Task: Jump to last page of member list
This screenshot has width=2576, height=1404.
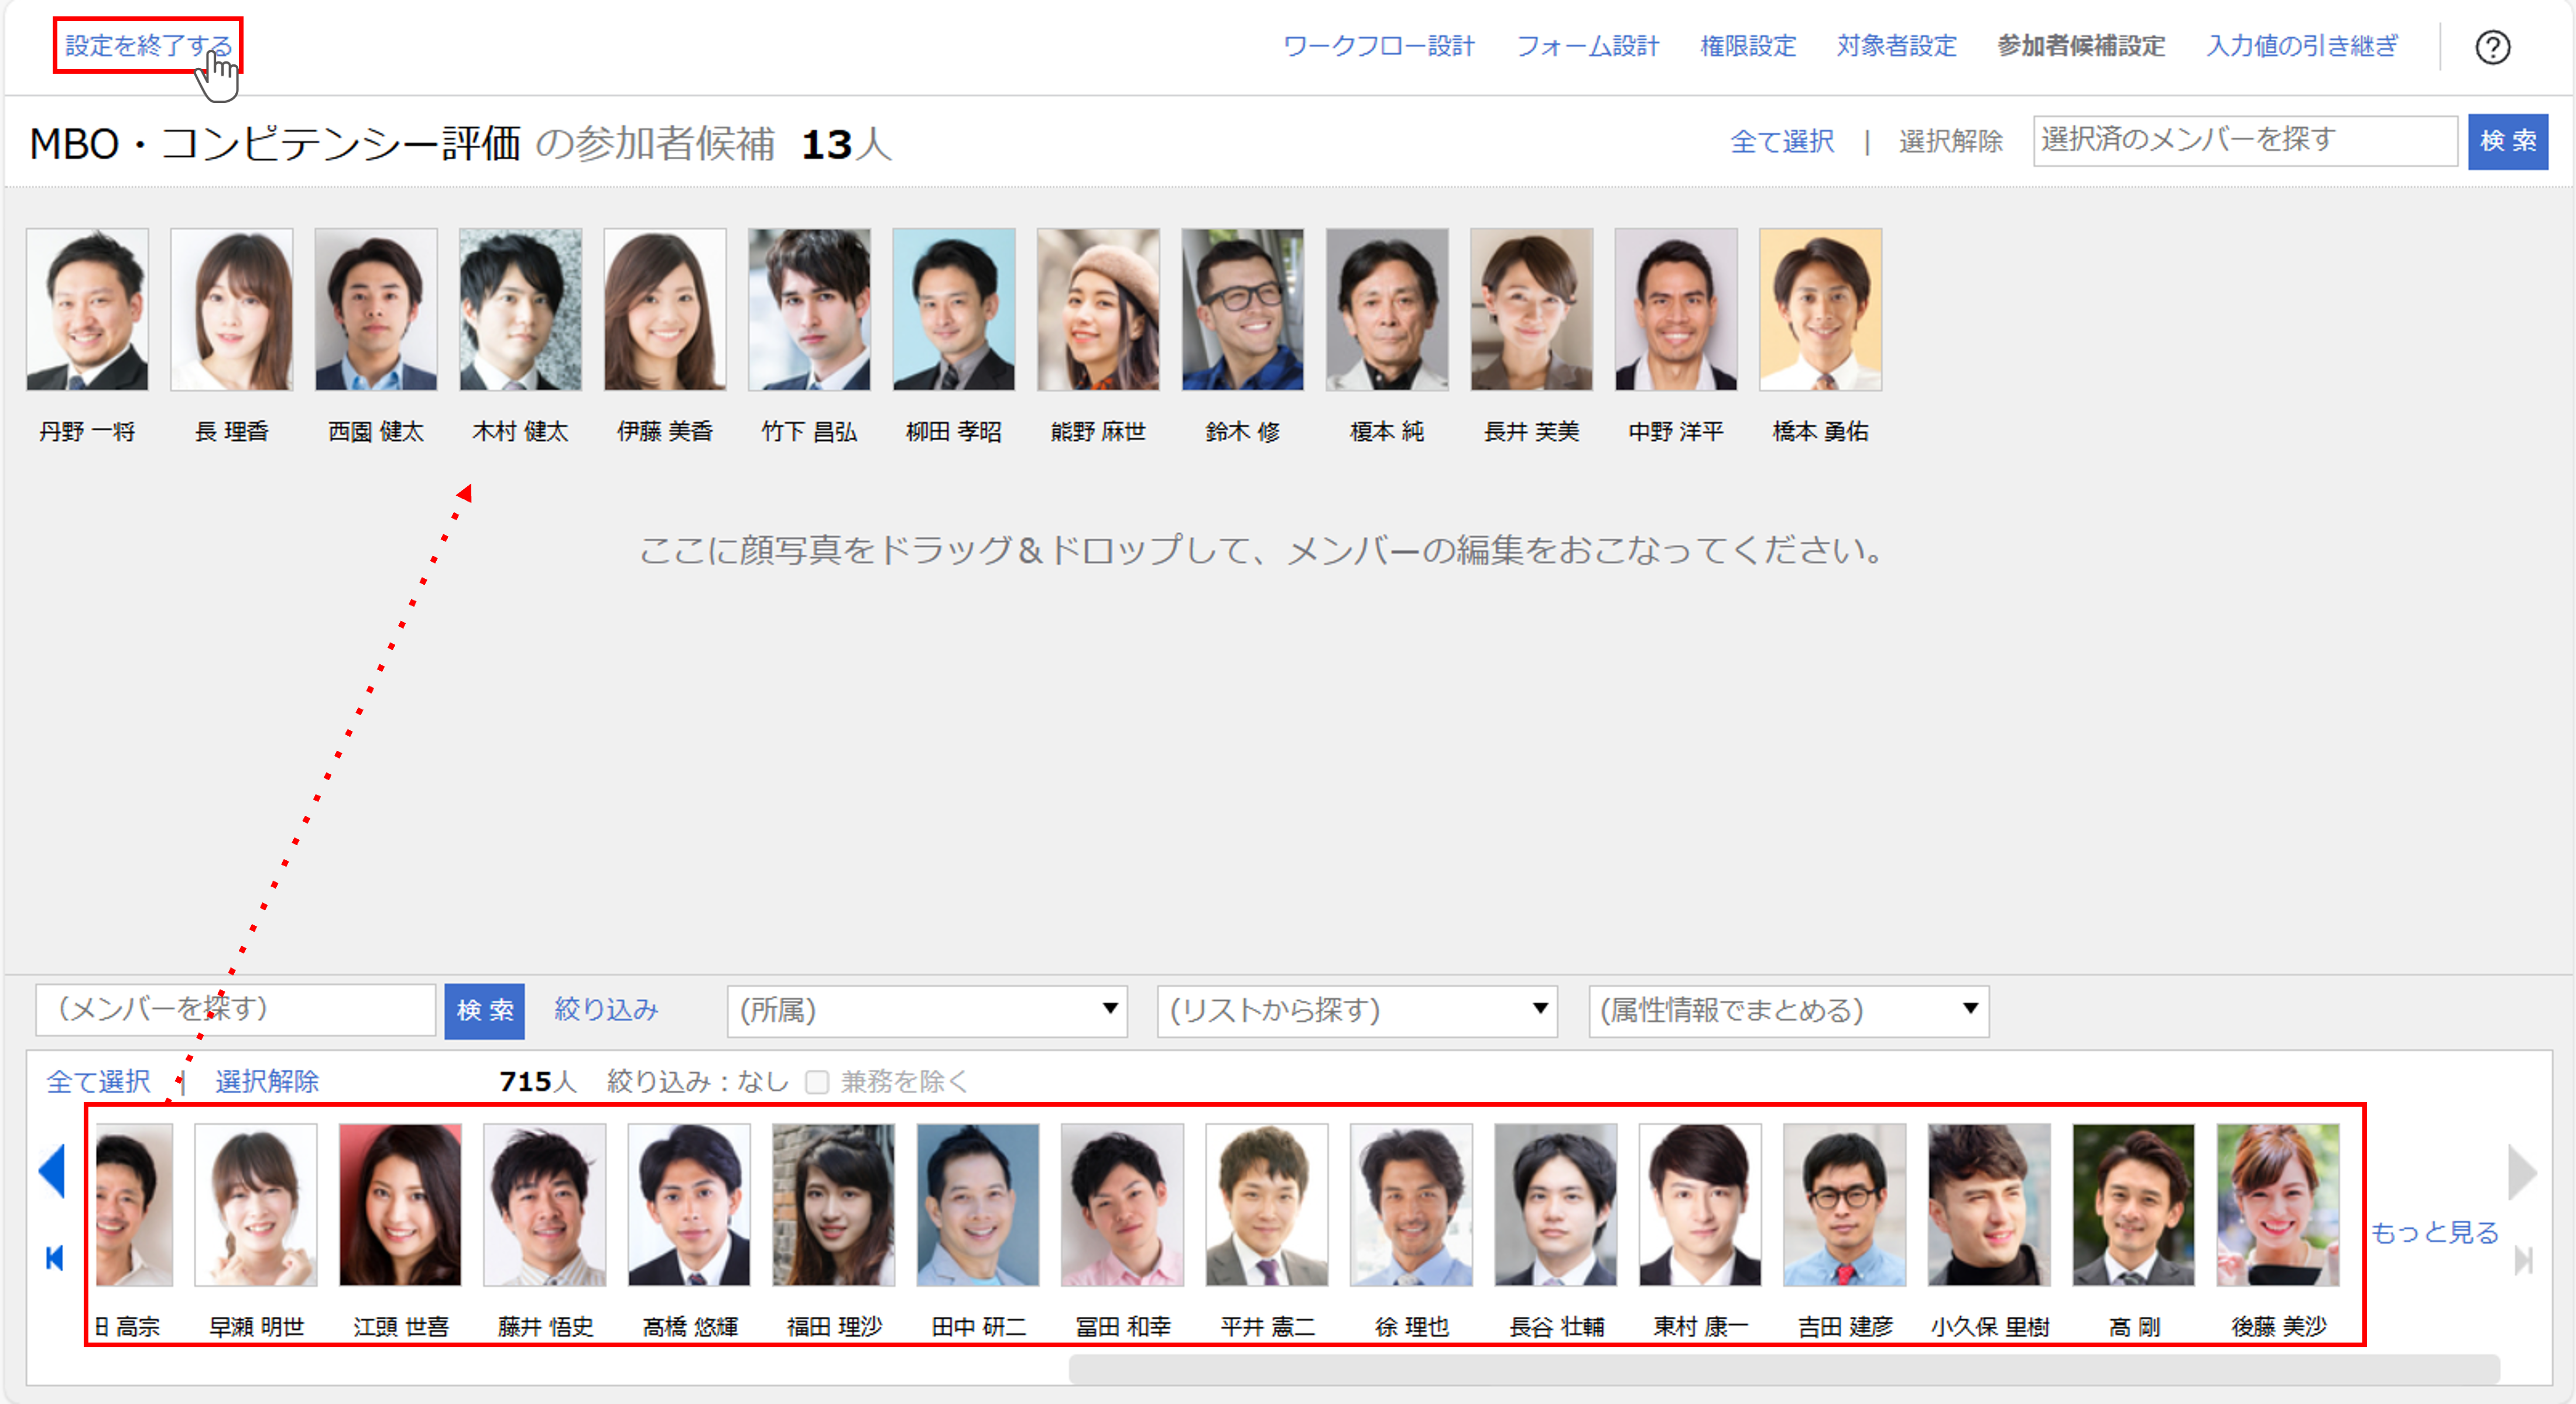Action: [x=2523, y=1260]
